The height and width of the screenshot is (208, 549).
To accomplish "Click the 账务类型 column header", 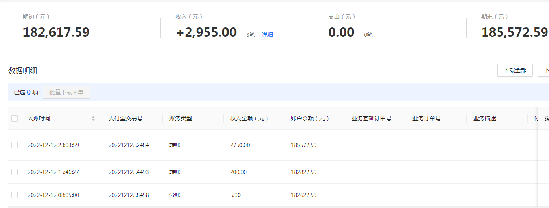I will [181, 118].
